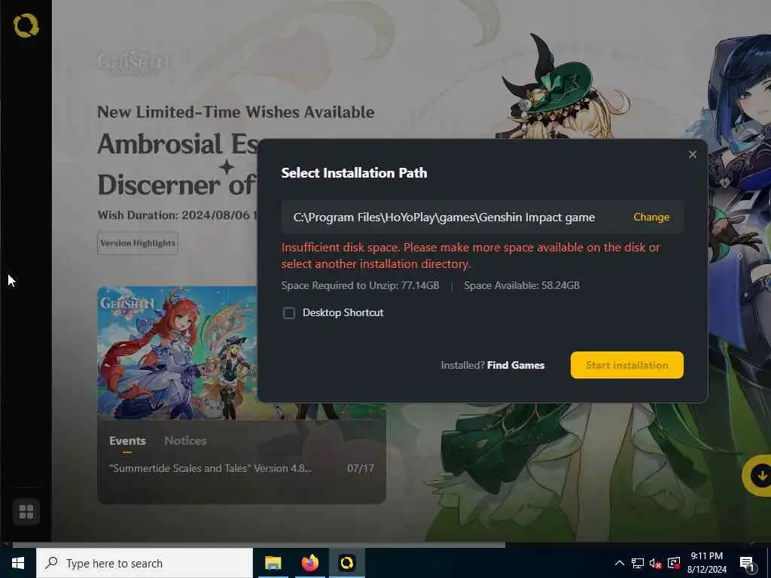771x578 pixels.
Task: Click the Windows search box
Action: 145,563
